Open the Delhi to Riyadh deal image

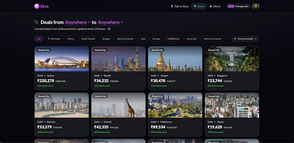click(x=118, y=59)
